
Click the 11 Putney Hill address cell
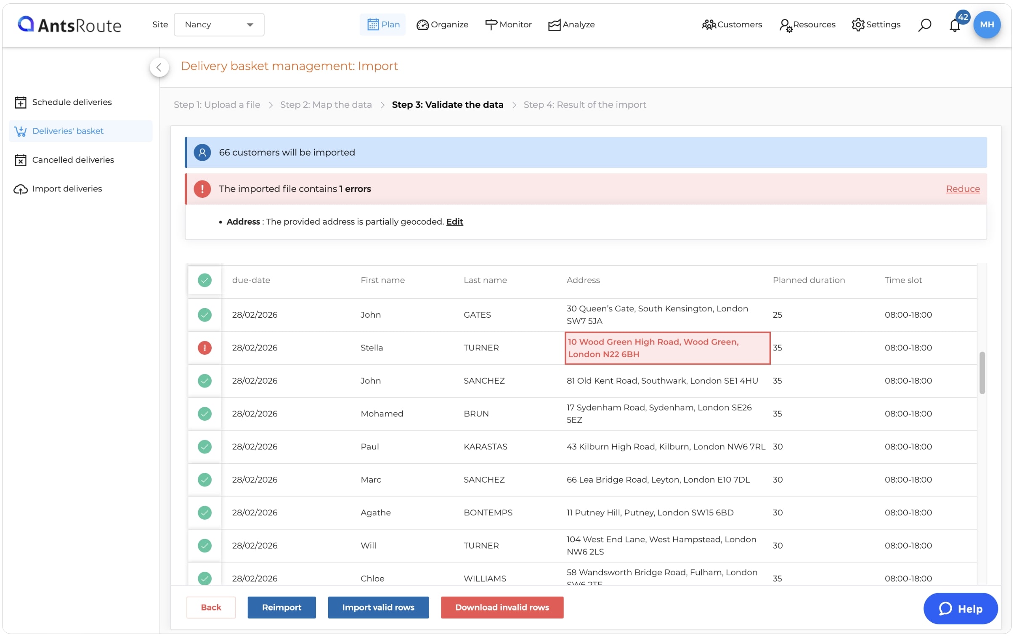(x=650, y=512)
